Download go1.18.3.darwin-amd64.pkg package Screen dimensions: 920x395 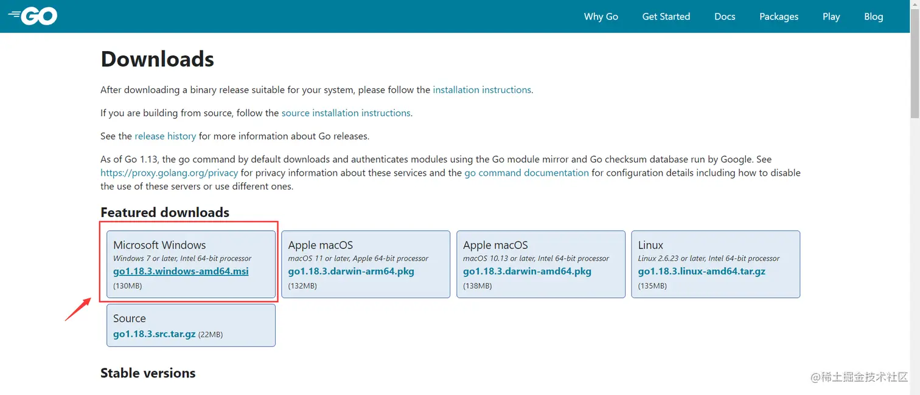point(527,272)
